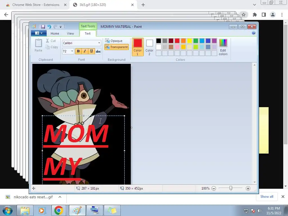Open the Windows Start menu
Image resolution: width=288 pixels, height=216 pixels.
pyautogui.click(x=8, y=210)
